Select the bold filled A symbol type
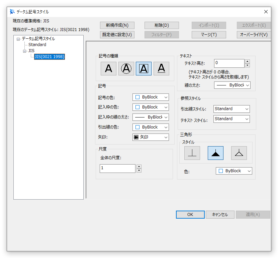This screenshot has width=278, height=258. point(161,68)
